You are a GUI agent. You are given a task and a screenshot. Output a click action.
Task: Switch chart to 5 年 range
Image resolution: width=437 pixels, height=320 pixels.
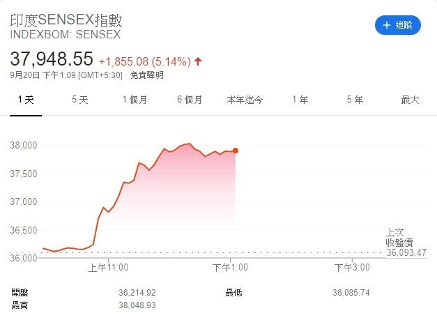tap(355, 100)
